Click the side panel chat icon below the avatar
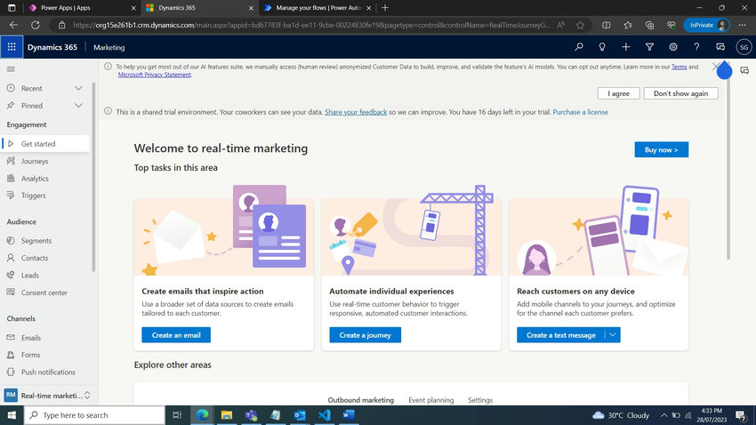This screenshot has height=425, width=756. pos(744,70)
